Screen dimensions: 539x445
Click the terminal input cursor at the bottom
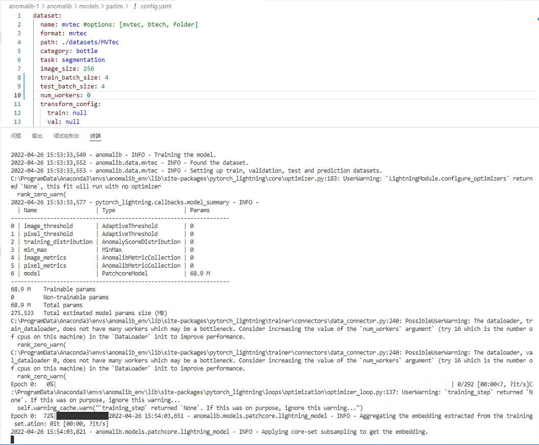point(11,439)
